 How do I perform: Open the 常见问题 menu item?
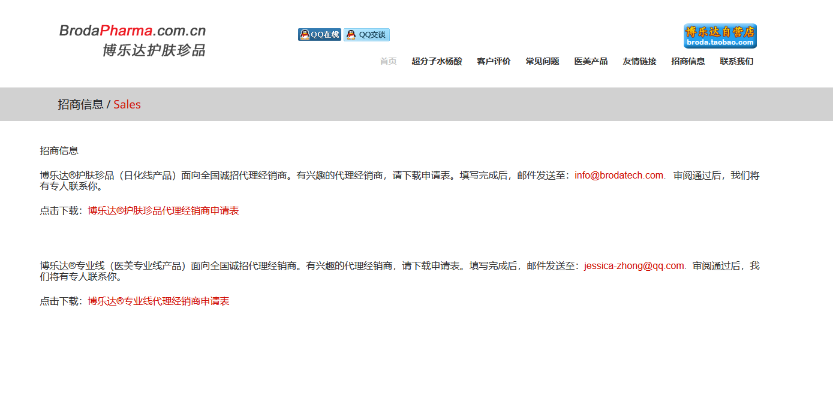click(x=542, y=61)
